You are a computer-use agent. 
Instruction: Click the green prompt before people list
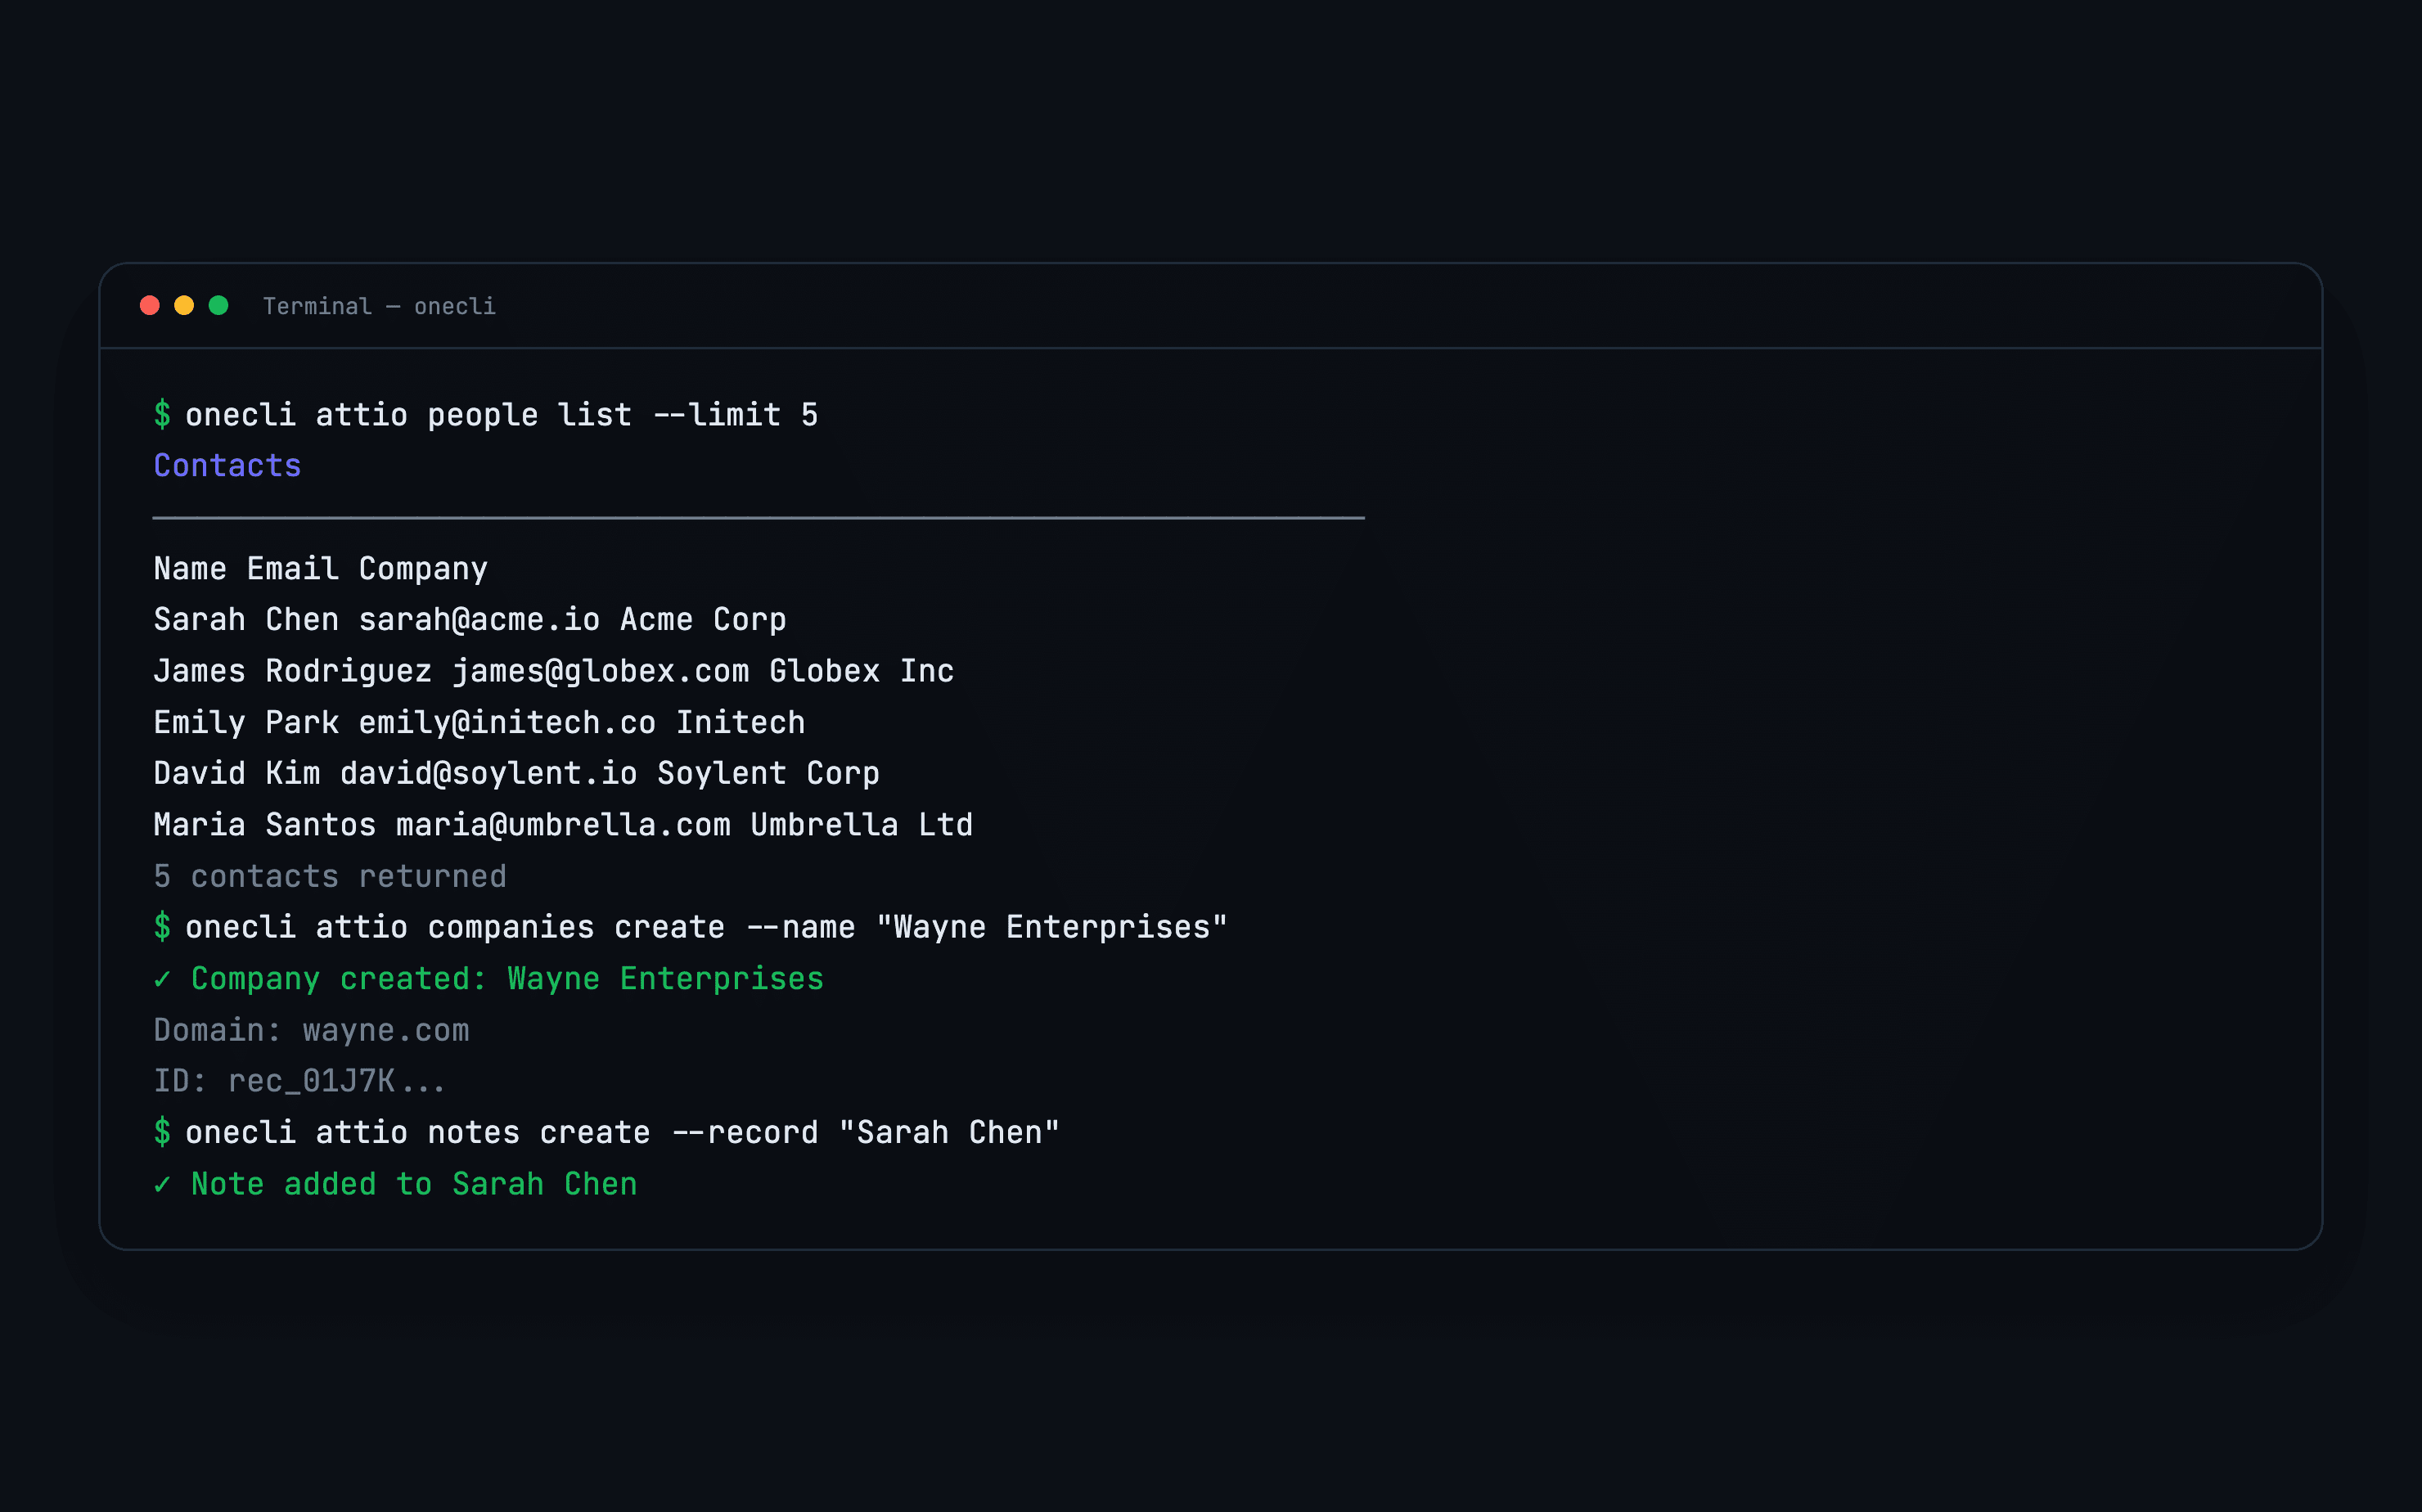click(162, 414)
